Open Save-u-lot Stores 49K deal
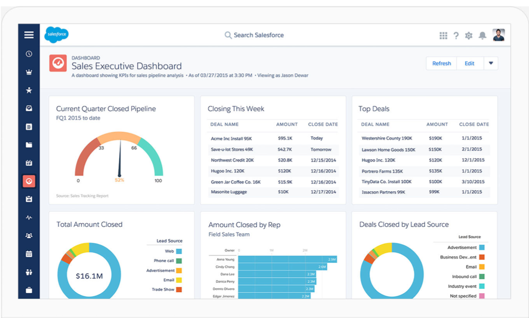Image resolution: width=529 pixels, height=318 pixels. 232,149
